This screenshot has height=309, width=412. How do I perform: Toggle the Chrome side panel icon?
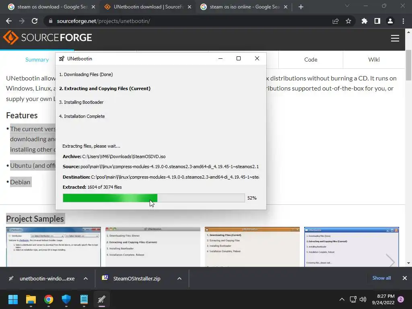[377, 21]
